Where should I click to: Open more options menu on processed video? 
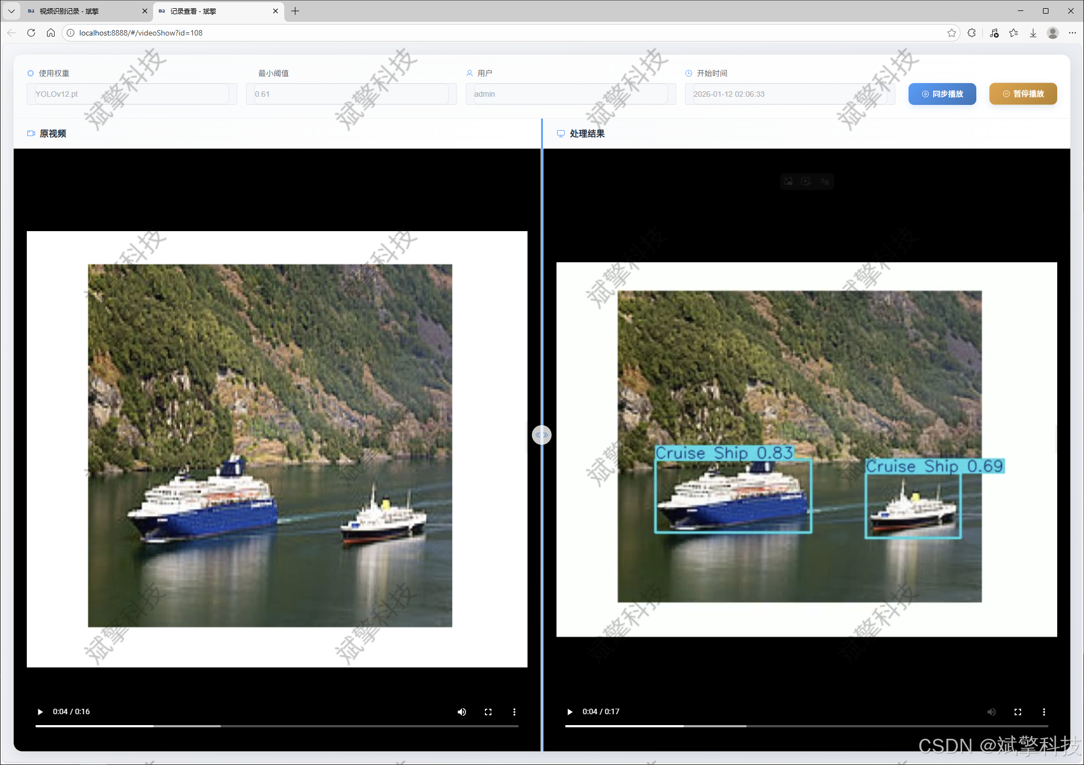point(1044,711)
